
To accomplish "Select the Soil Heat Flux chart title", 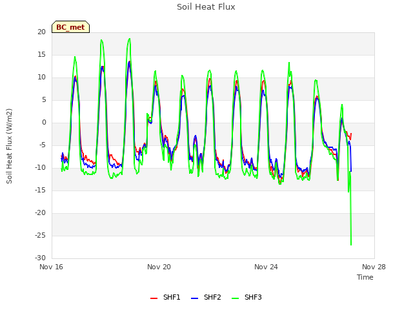I will click(x=206, y=7).
